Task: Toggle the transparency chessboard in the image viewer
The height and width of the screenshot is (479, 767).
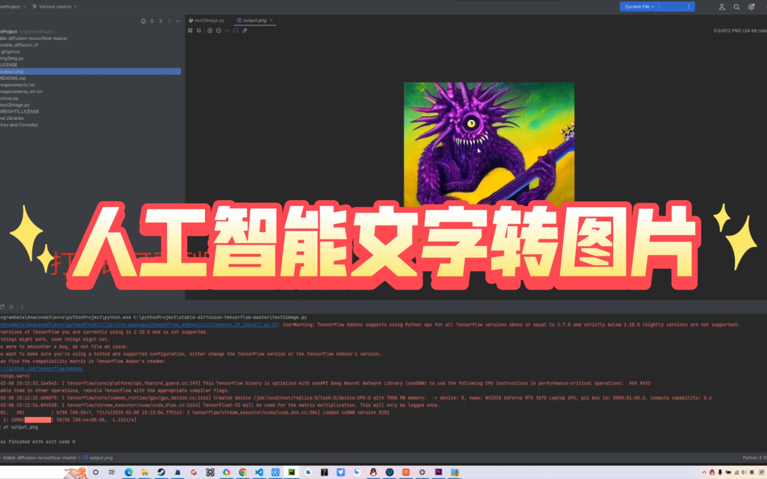Action: [236, 30]
